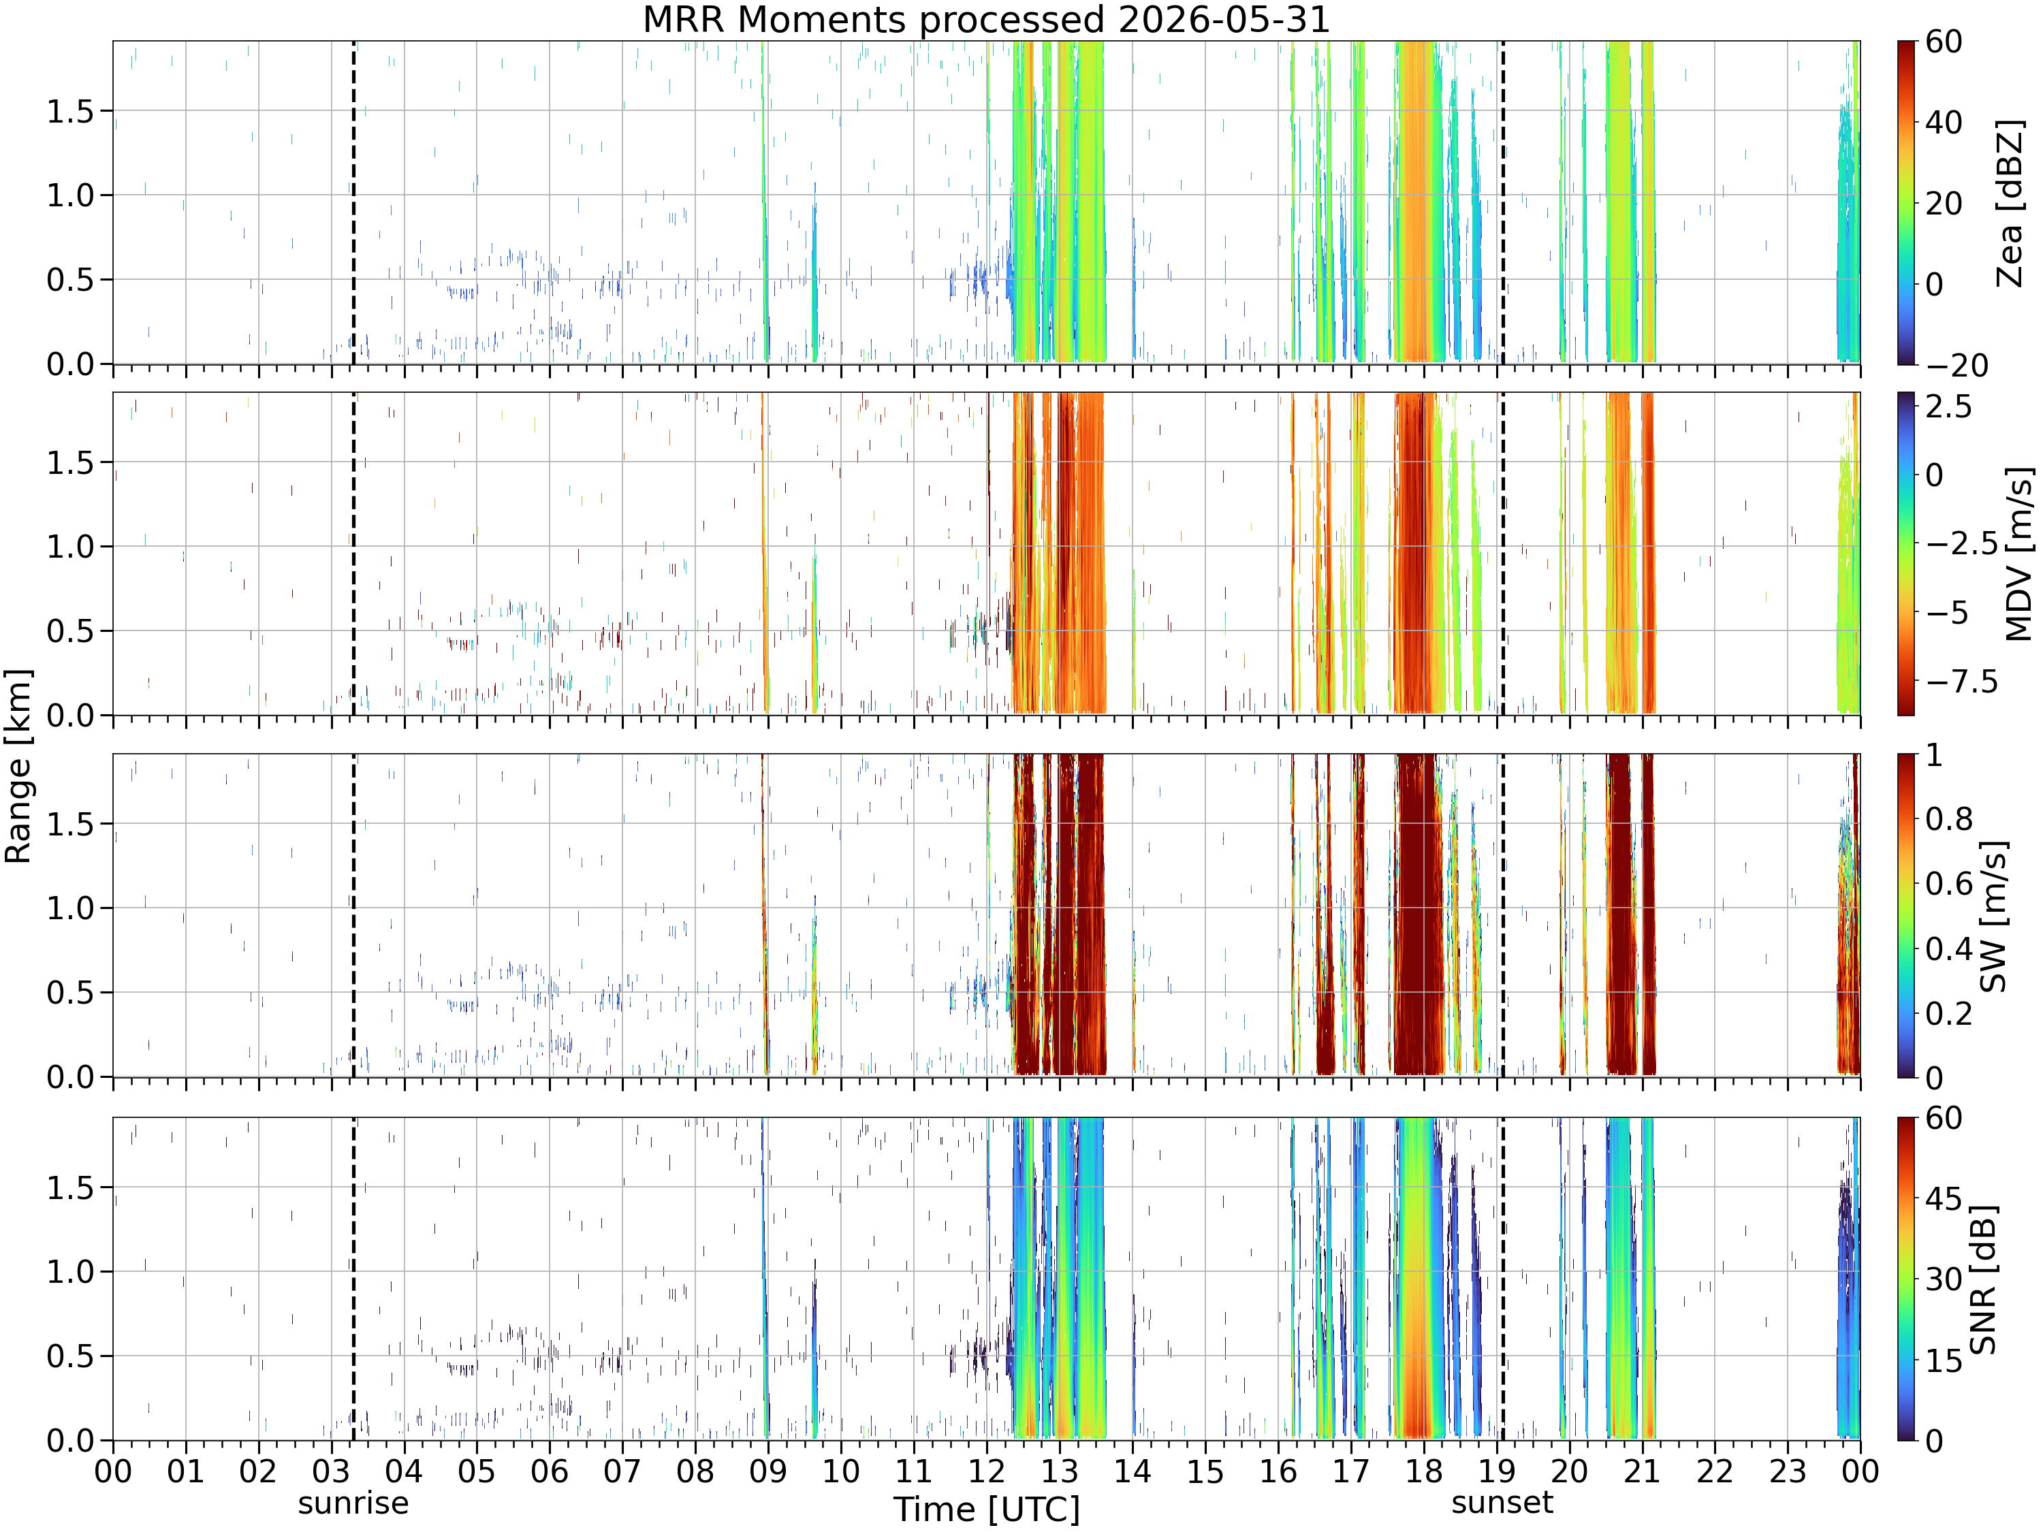Click the 09 hour tick label
The image size is (2043, 1532).
[x=767, y=1471]
